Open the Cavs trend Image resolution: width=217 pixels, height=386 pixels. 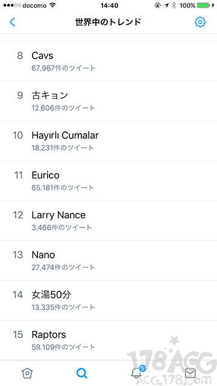[108, 61]
